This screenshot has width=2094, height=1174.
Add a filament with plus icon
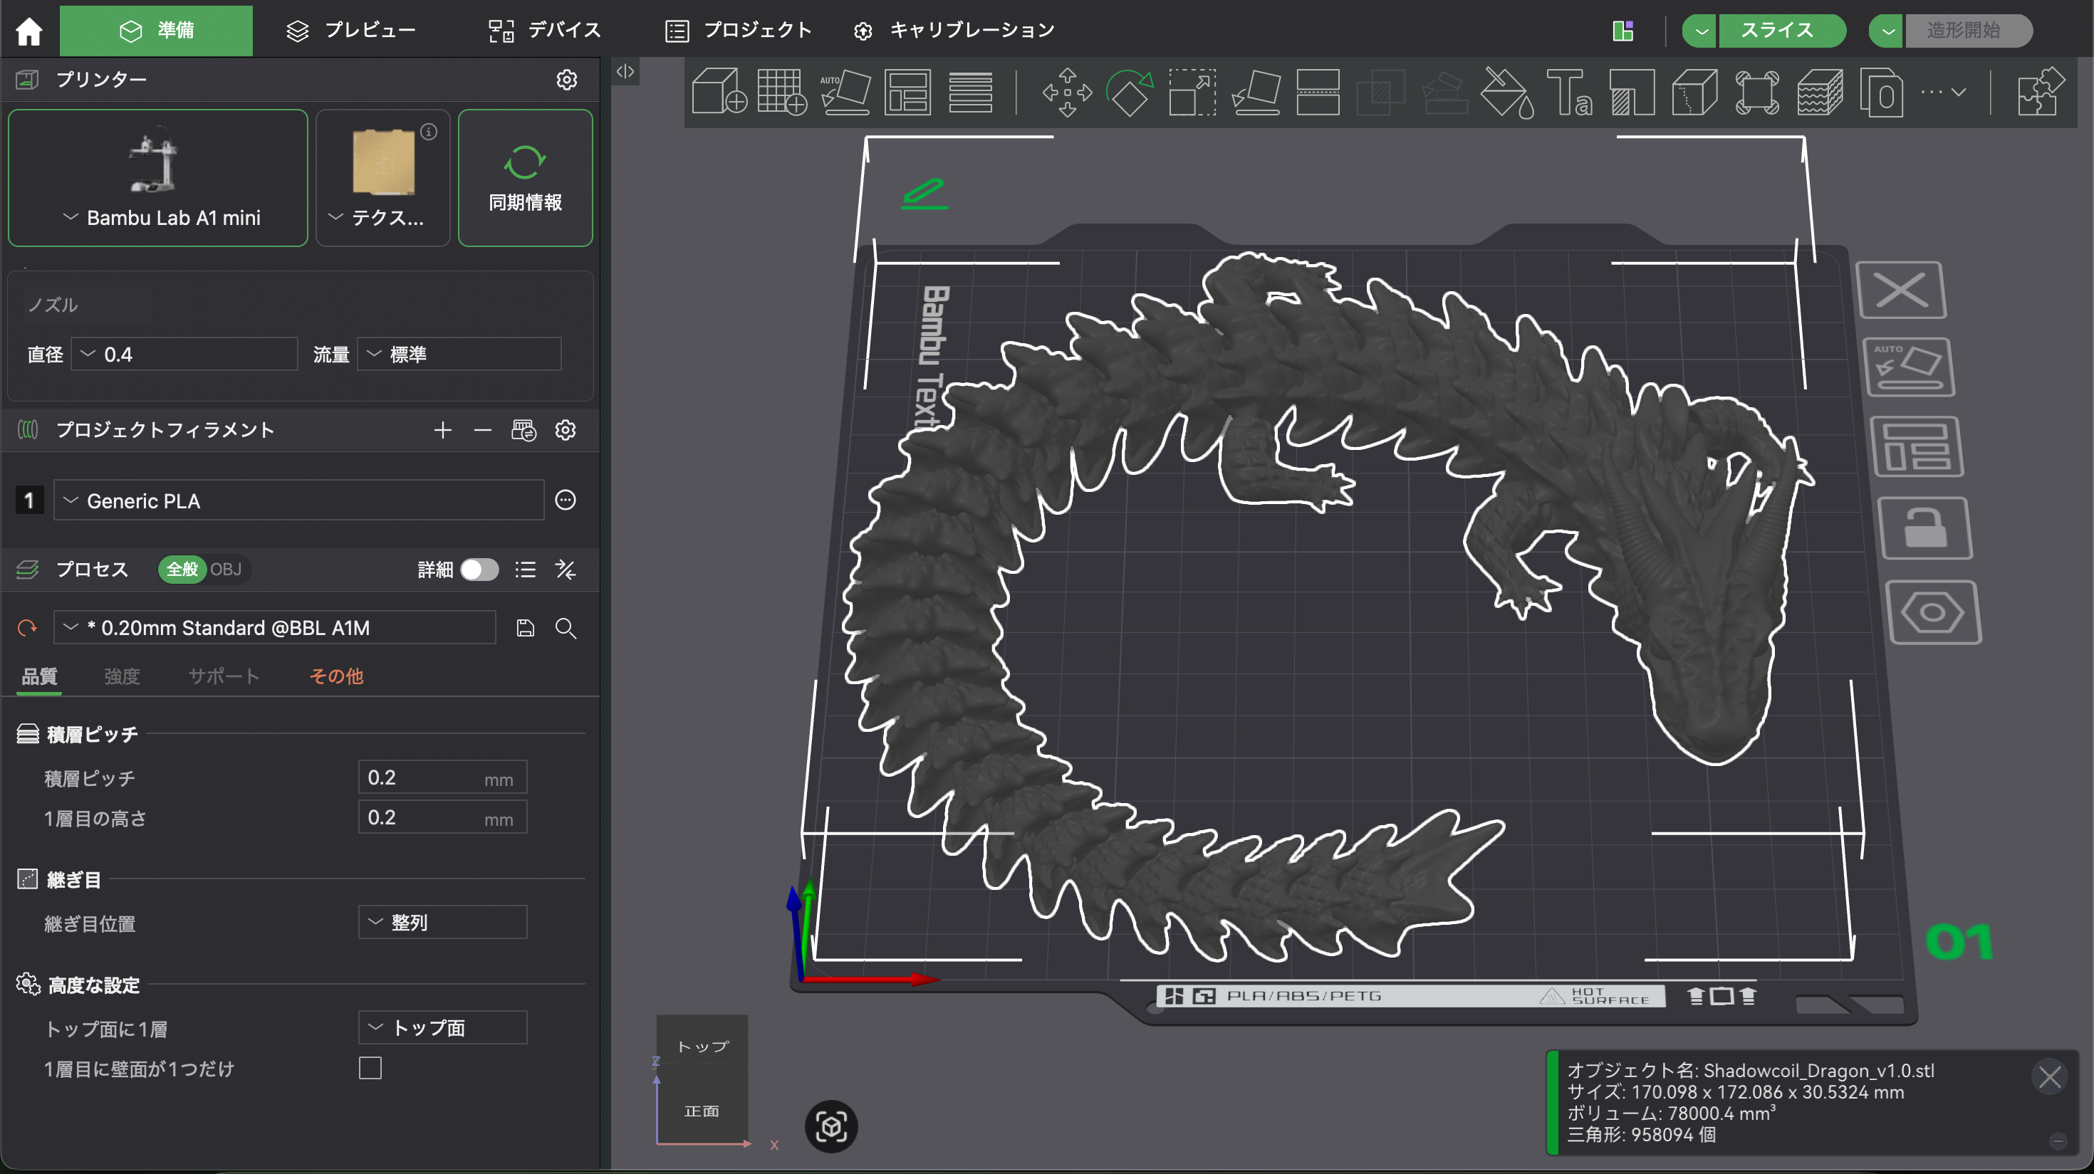(x=442, y=430)
